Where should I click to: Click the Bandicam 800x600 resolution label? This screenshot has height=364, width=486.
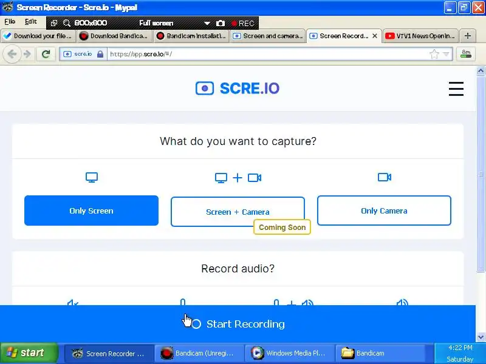click(x=91, y=23)
